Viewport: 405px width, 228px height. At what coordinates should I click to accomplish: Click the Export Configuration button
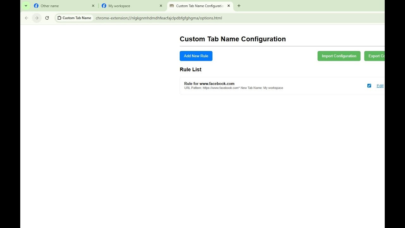[x=377, y=56]
